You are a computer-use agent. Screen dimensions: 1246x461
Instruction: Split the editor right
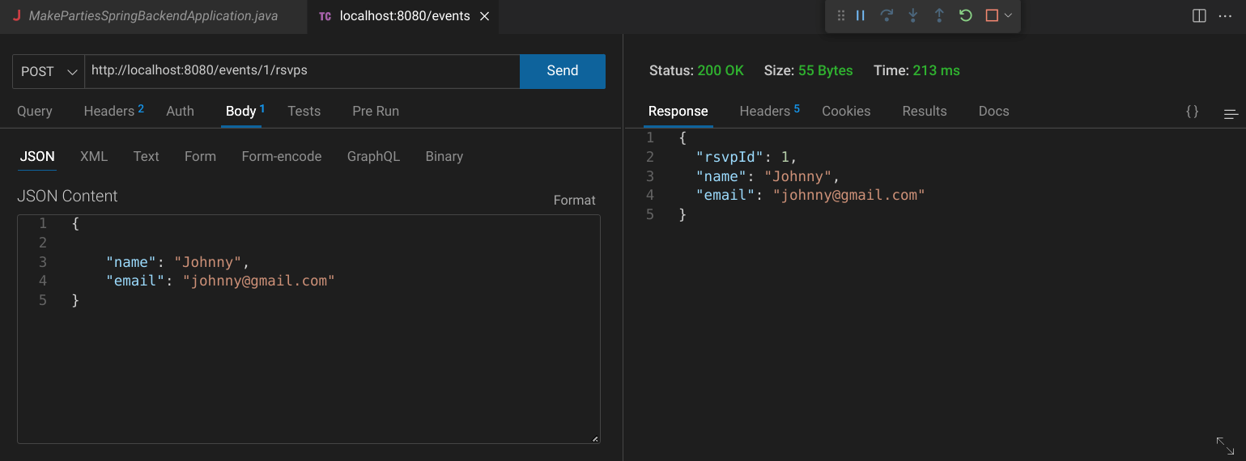tap(1200, 16)
